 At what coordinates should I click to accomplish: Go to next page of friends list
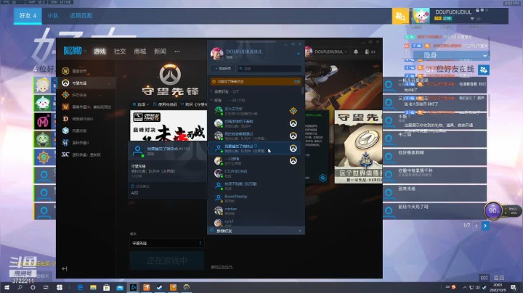click(485, 226)
